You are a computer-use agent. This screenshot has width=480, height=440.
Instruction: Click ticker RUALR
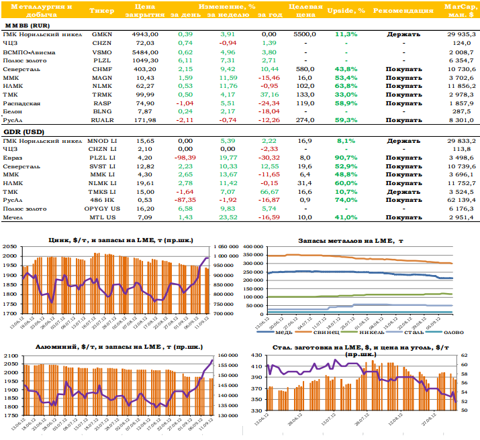coord(102,120)
